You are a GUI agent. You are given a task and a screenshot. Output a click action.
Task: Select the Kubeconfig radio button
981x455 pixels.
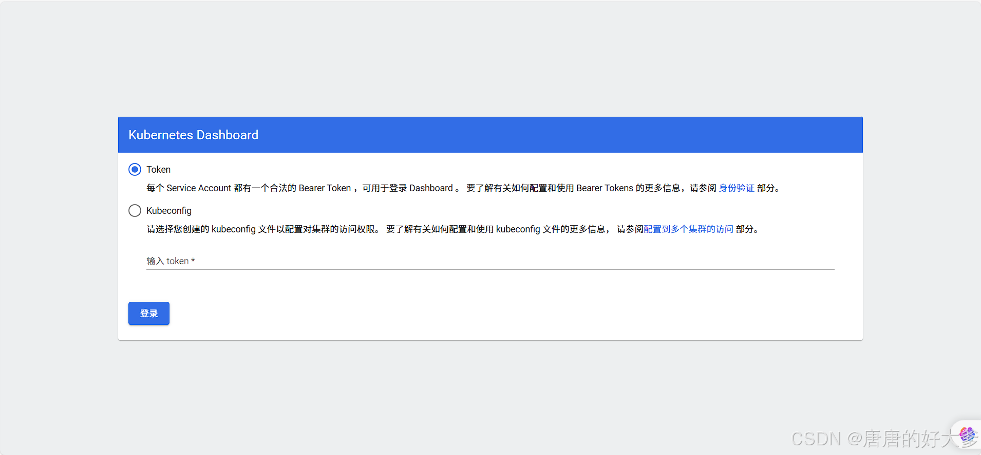135,211
